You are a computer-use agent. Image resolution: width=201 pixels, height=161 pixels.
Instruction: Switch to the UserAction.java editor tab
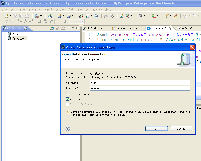pos(128,29)
